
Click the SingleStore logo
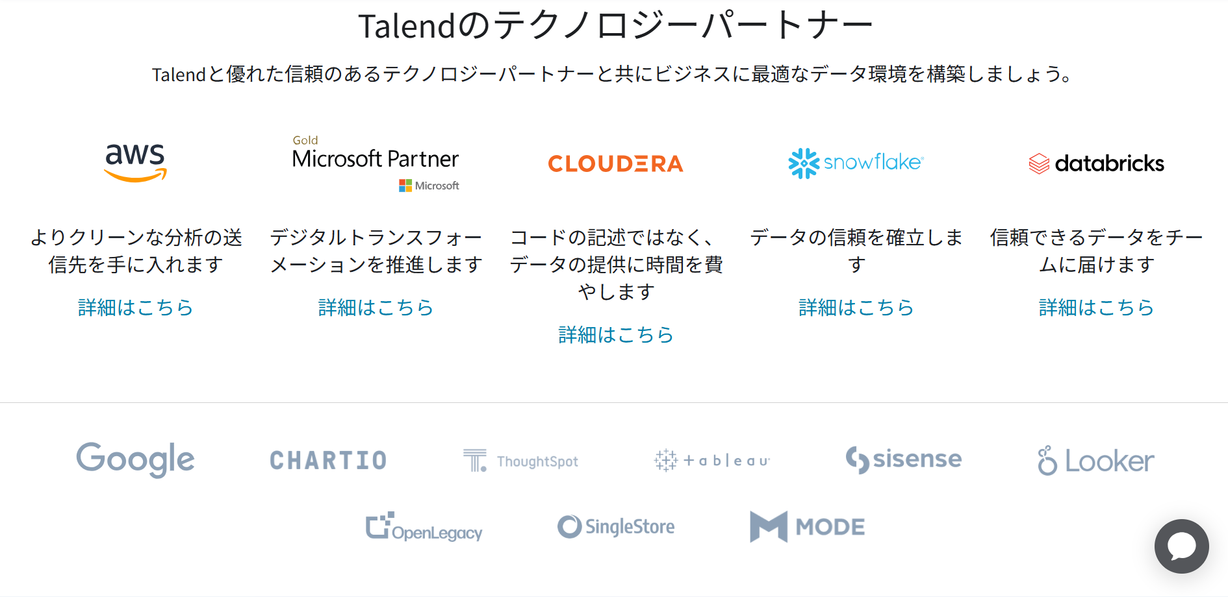pyautogui.click(x=616, y=527)
